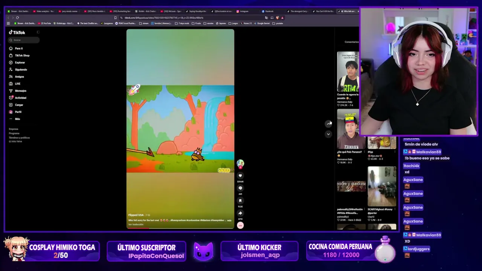Open the juegos bookmark folder
This screenshot has height=271, width=482.
pyautogui.click(x=233, y=23)
